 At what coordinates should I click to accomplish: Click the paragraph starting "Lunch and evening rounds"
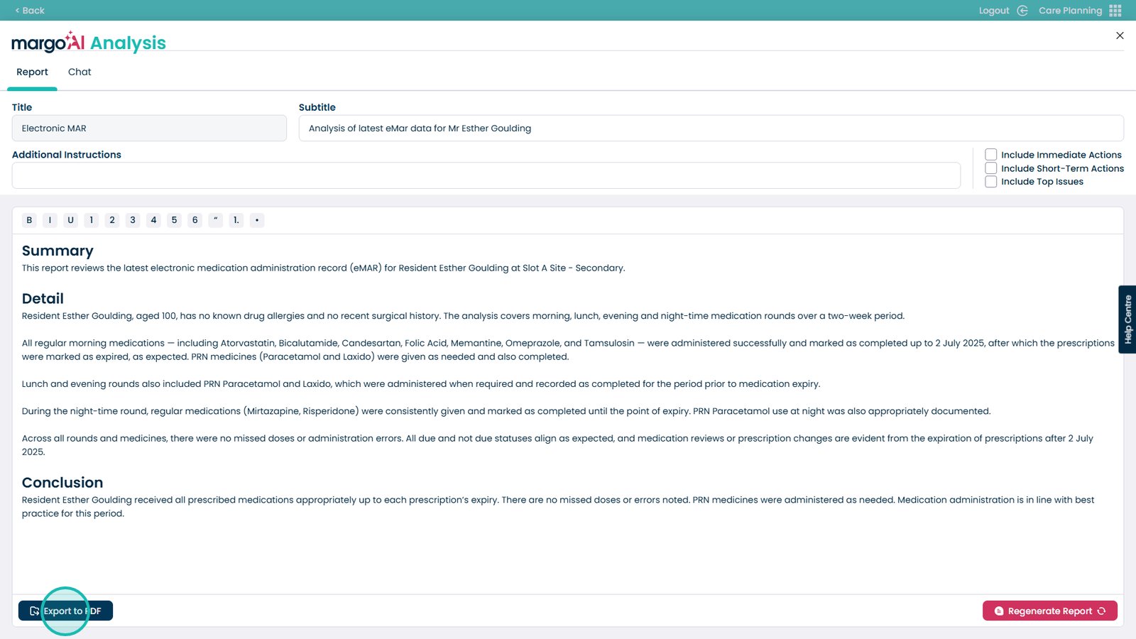421,384
